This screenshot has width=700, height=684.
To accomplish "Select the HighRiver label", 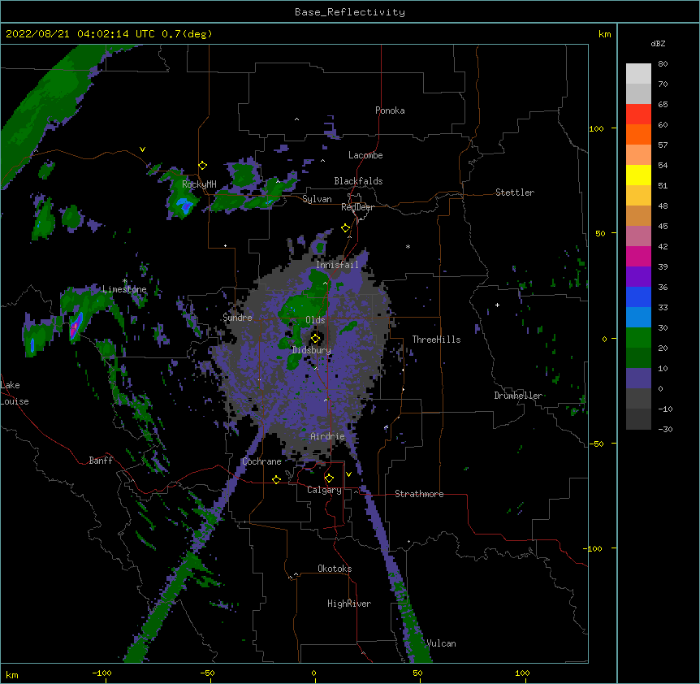I will click(x=349, y=604).
